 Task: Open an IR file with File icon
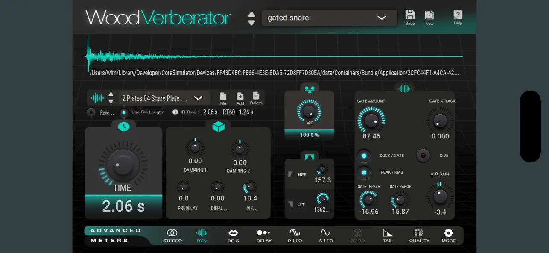223,98
